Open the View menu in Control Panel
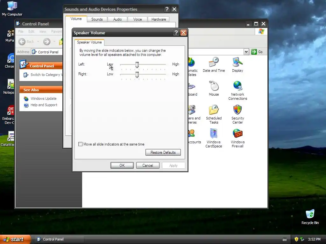326x244 pixels. pyautogui.click(x=43, y=31)
